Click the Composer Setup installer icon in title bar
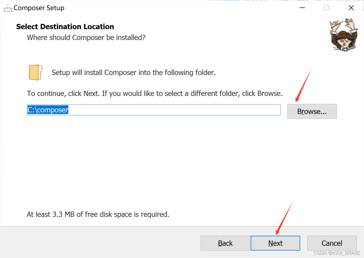This screenshot has height=258, width=364. 8,8
